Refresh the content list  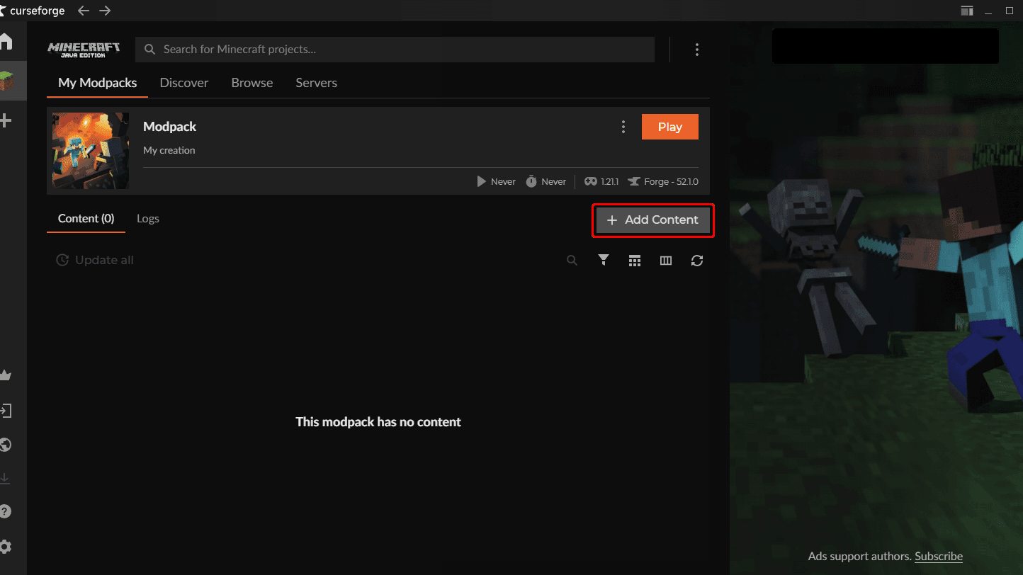[x=697, y=261]
